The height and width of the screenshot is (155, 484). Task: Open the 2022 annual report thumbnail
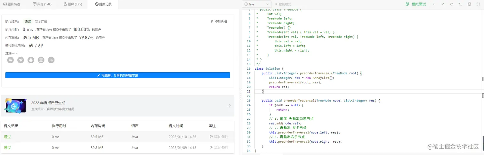(16, 106)
